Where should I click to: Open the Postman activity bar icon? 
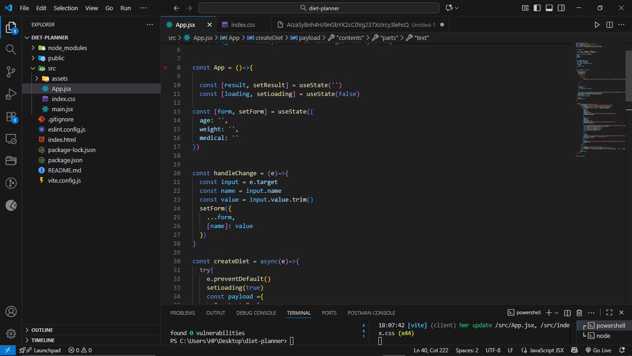11,205
